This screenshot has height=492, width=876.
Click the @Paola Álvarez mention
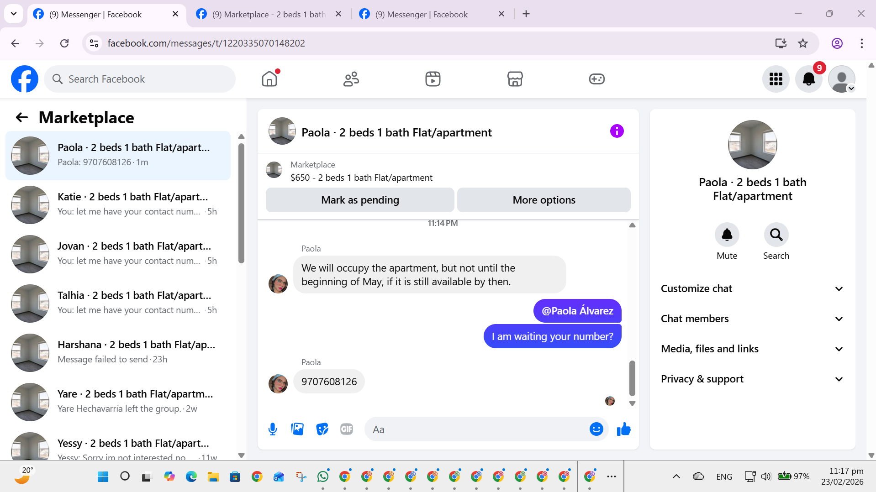[x=577, y=311]
